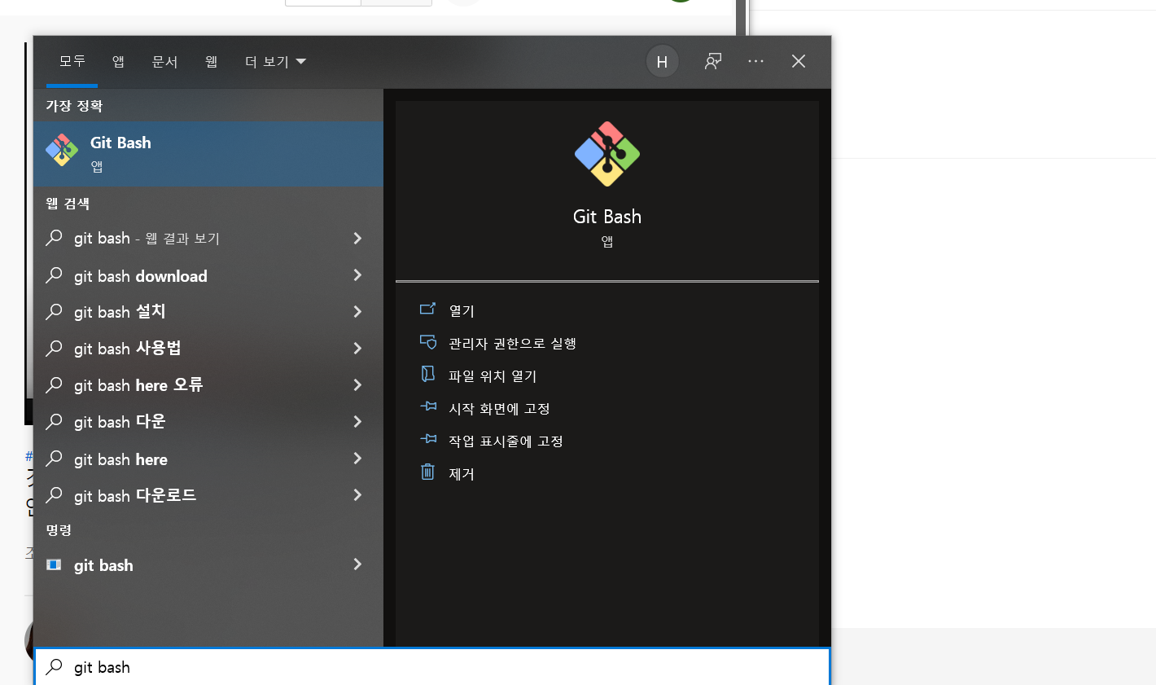This screenshot has width=1156, height=685.
Task: Select the Git Bash best match result
Action: tap(208, 154)
